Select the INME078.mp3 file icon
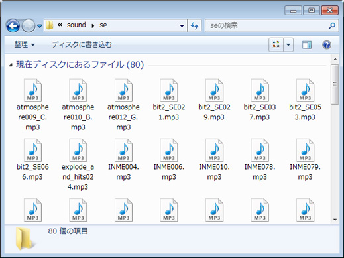This screenshot has width=344, height=258. coord(260,151)
